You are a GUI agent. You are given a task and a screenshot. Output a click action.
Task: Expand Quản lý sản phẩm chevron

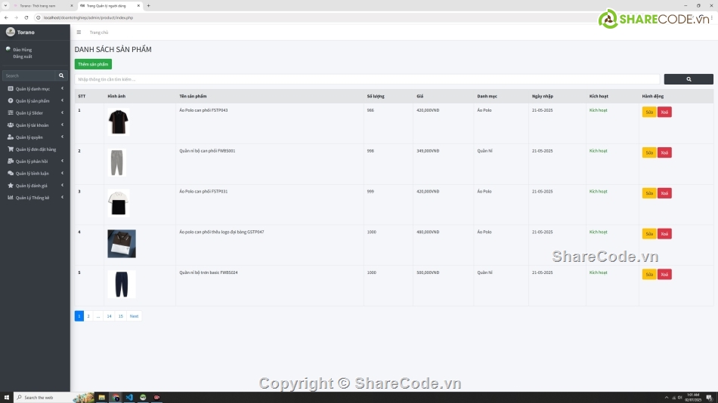click(x=62, y=100)
